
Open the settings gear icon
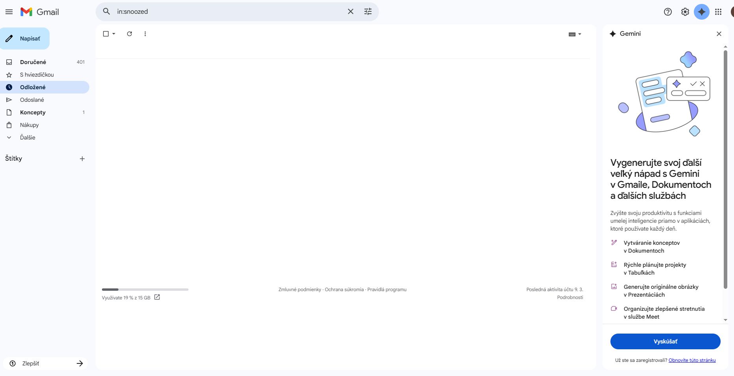[685, 12]
